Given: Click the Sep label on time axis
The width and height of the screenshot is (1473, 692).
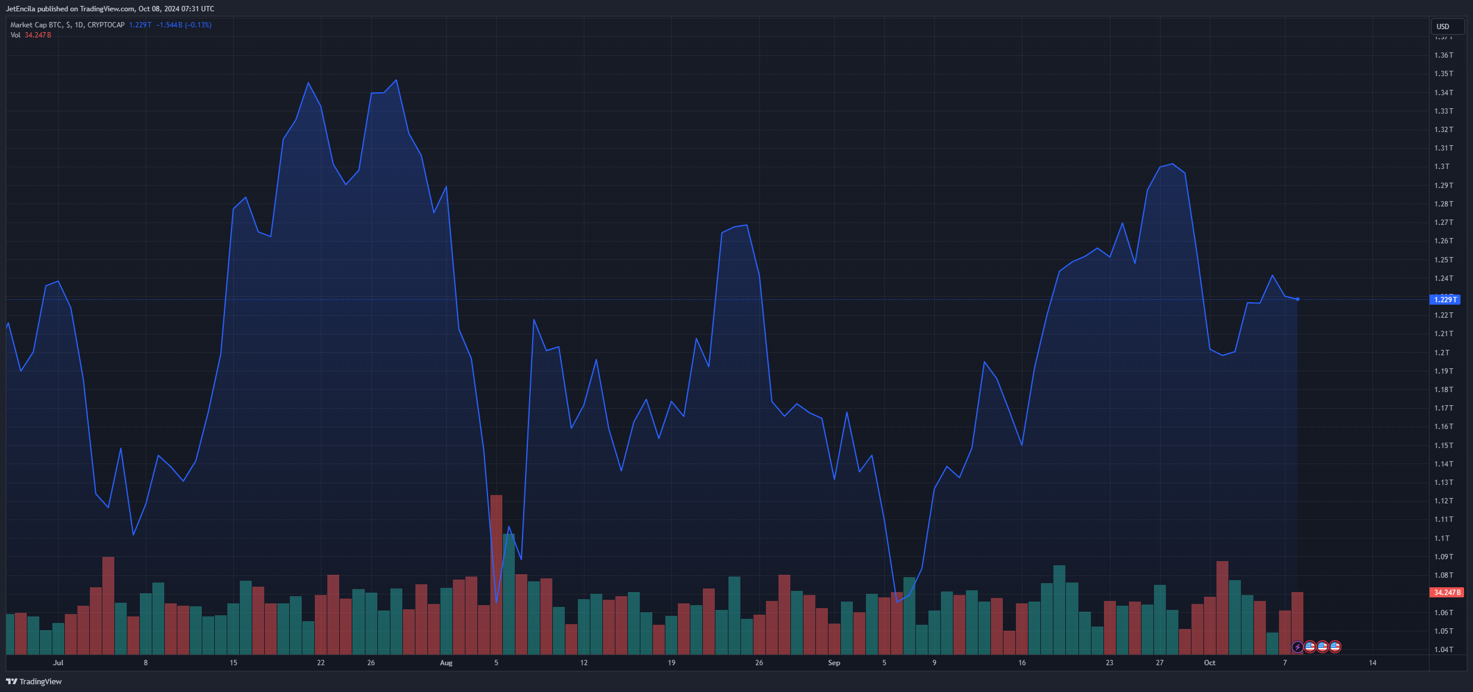Looking at the screenshot, I should point(834,663).
